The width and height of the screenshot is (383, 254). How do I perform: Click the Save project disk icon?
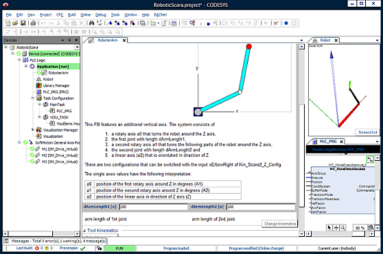(23, 23)
